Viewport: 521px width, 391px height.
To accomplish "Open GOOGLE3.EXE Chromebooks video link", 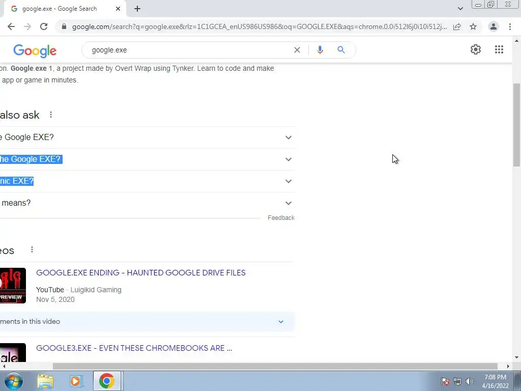I will click(134, 348).
